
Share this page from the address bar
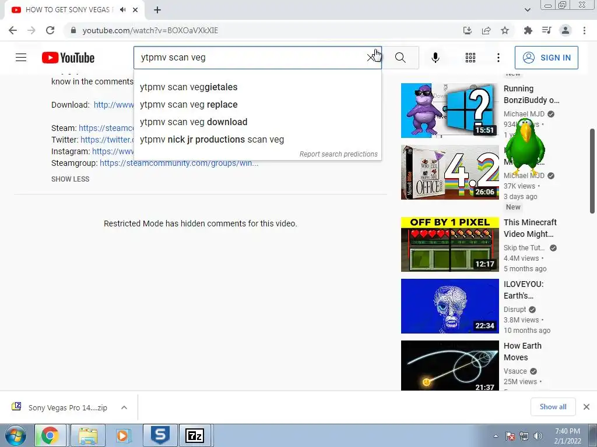coord(486,30)
